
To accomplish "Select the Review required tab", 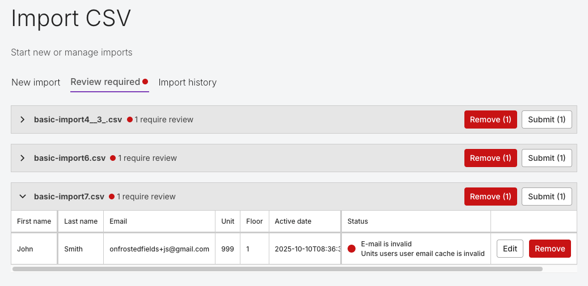I will pyautogui.click(x=105, y=82).
